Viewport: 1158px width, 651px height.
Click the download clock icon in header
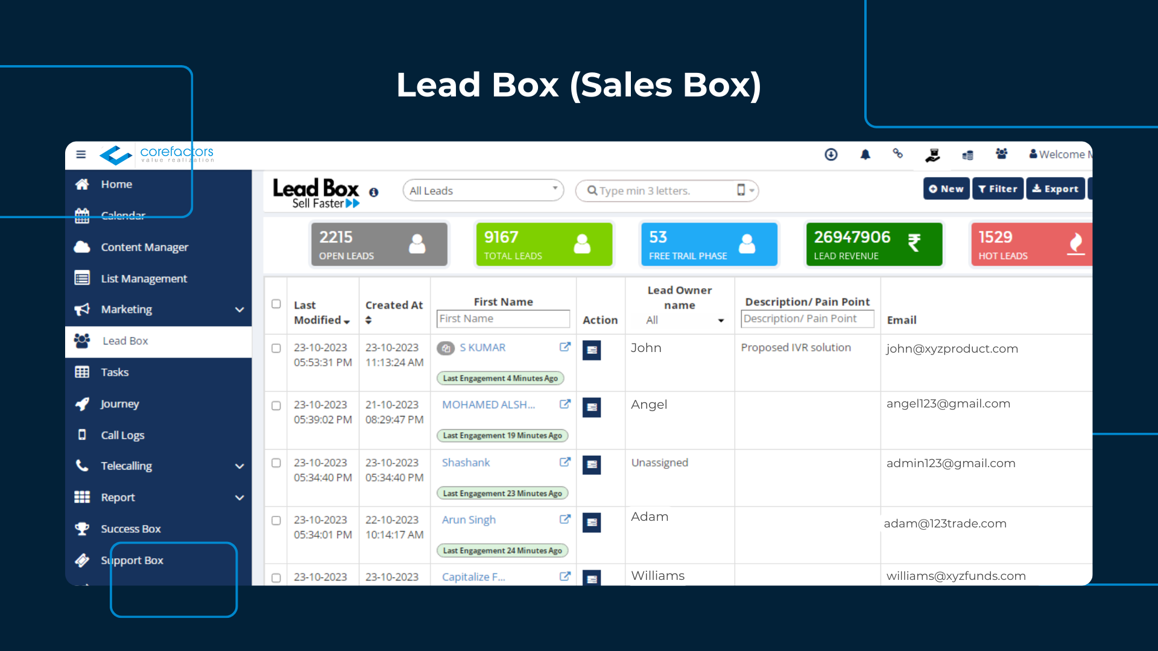(x=831, y=154)
